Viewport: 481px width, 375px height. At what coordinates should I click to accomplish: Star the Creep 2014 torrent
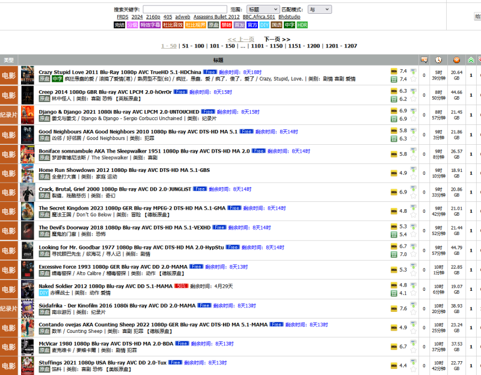tap(414, 99)
